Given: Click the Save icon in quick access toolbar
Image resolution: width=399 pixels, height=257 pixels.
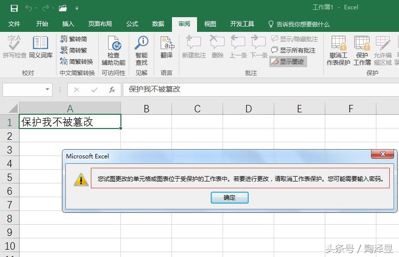Looking at the screenshot, I should [x=14, y=8].
